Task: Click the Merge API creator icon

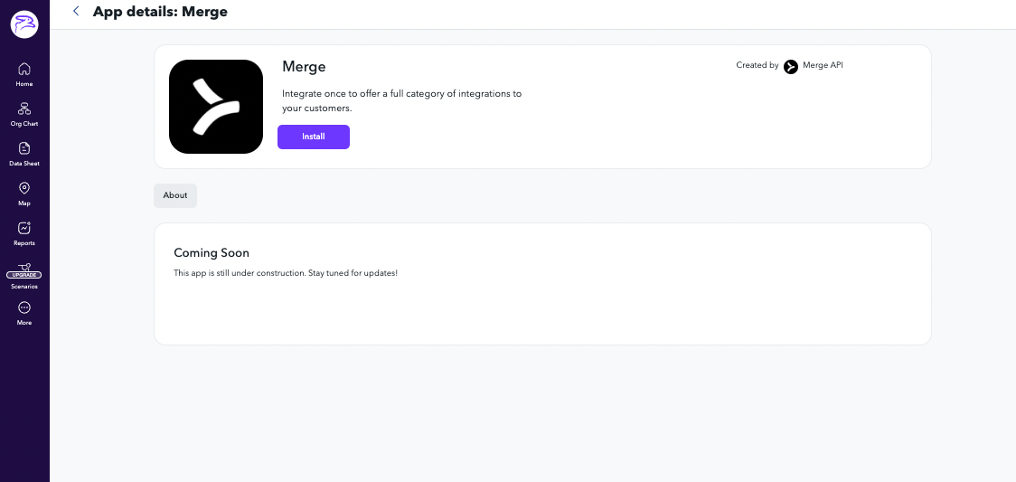Action: click(791, 66)
